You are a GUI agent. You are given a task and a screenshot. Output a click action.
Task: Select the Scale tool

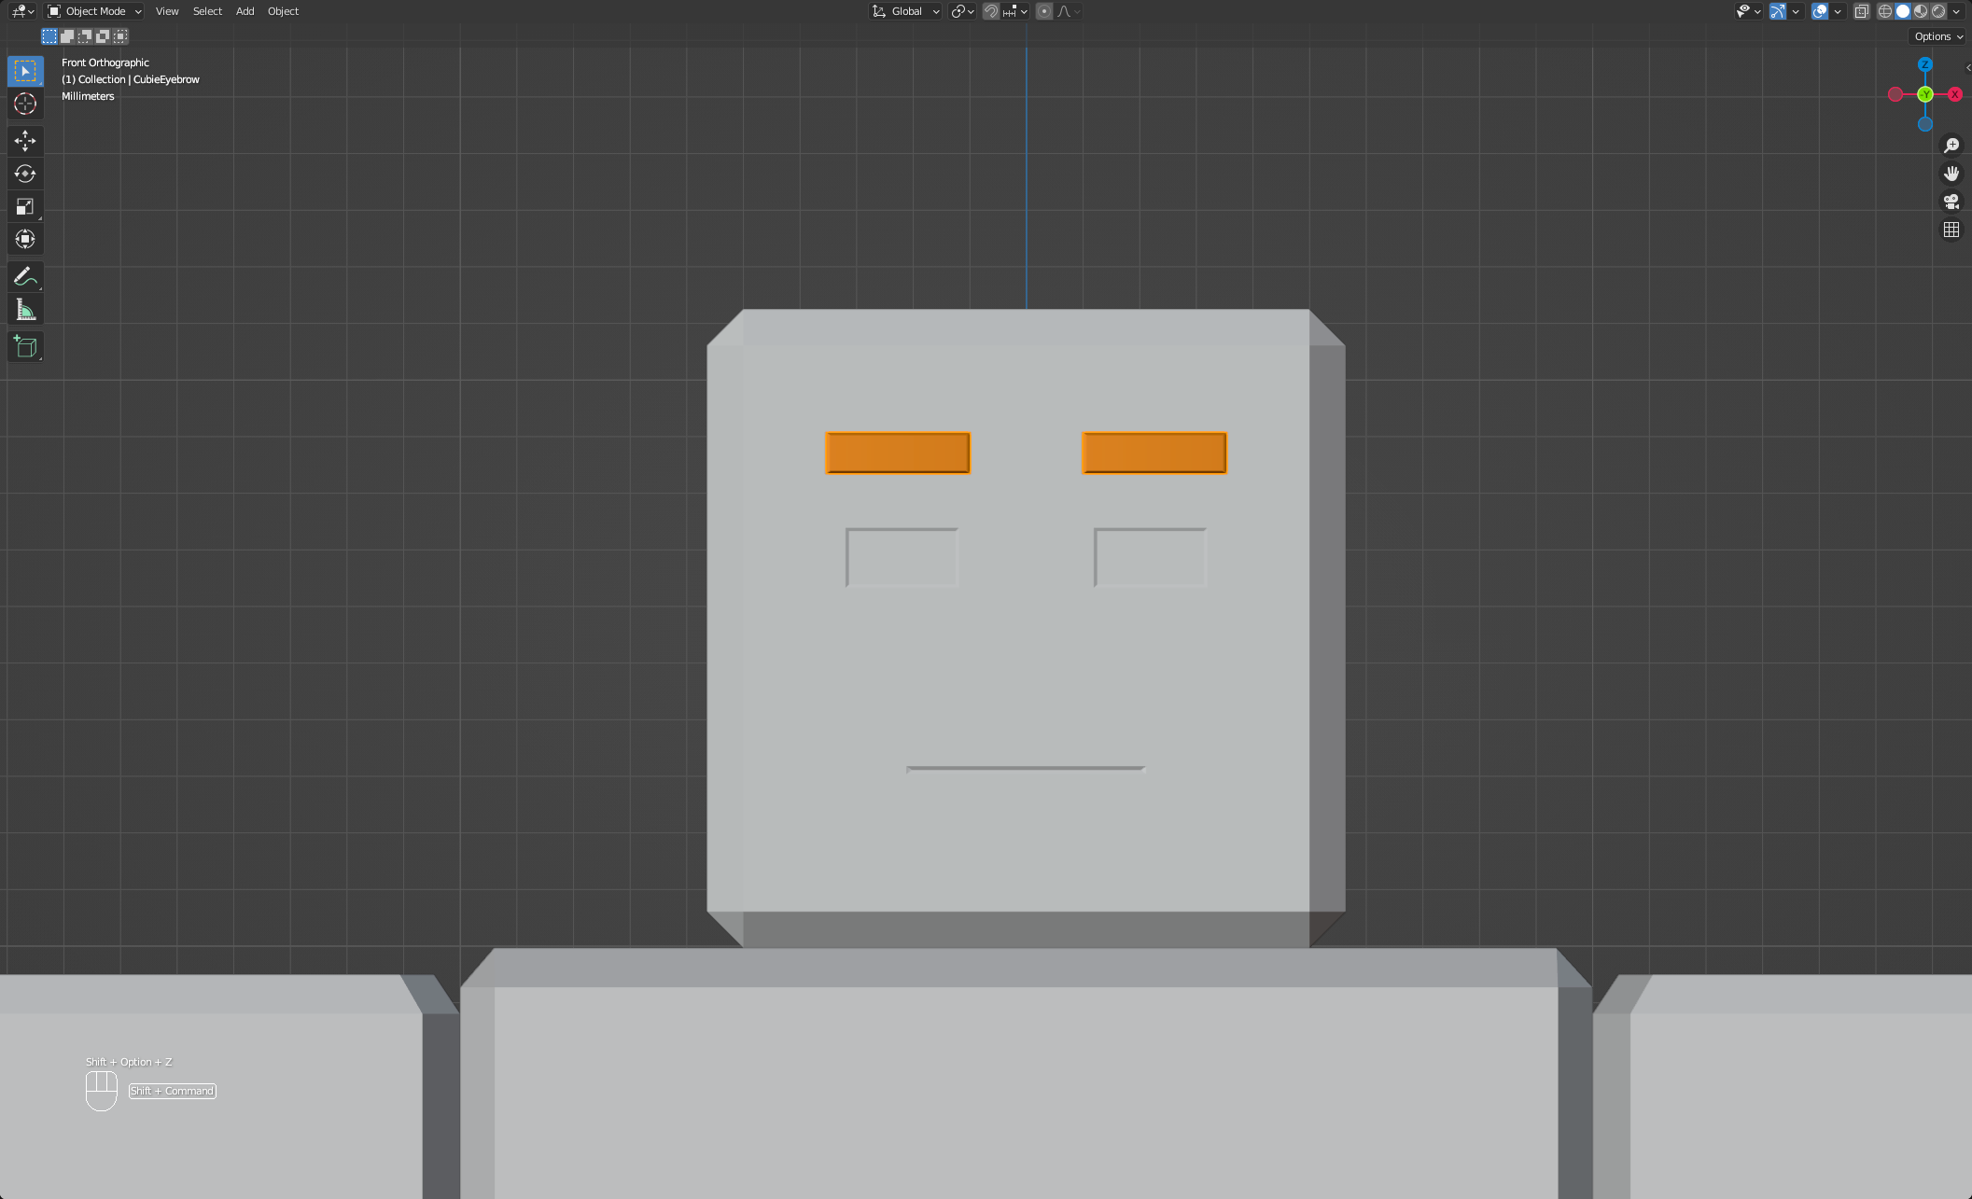[x=25, y=206]
